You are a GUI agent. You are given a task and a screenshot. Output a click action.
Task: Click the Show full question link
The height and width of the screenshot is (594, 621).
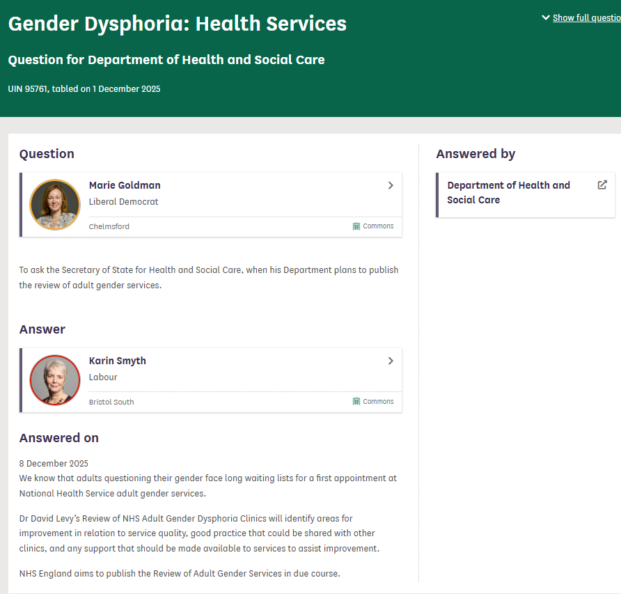(x=586, y=18)
